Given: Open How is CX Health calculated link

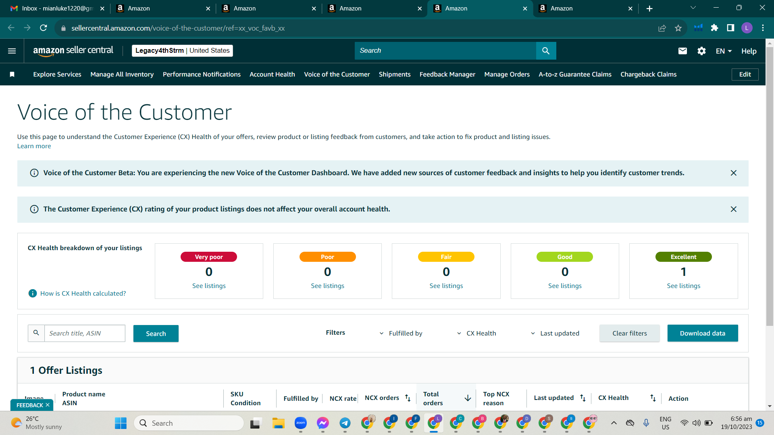Looking at the screenshot, I should (x=83, y=294).
